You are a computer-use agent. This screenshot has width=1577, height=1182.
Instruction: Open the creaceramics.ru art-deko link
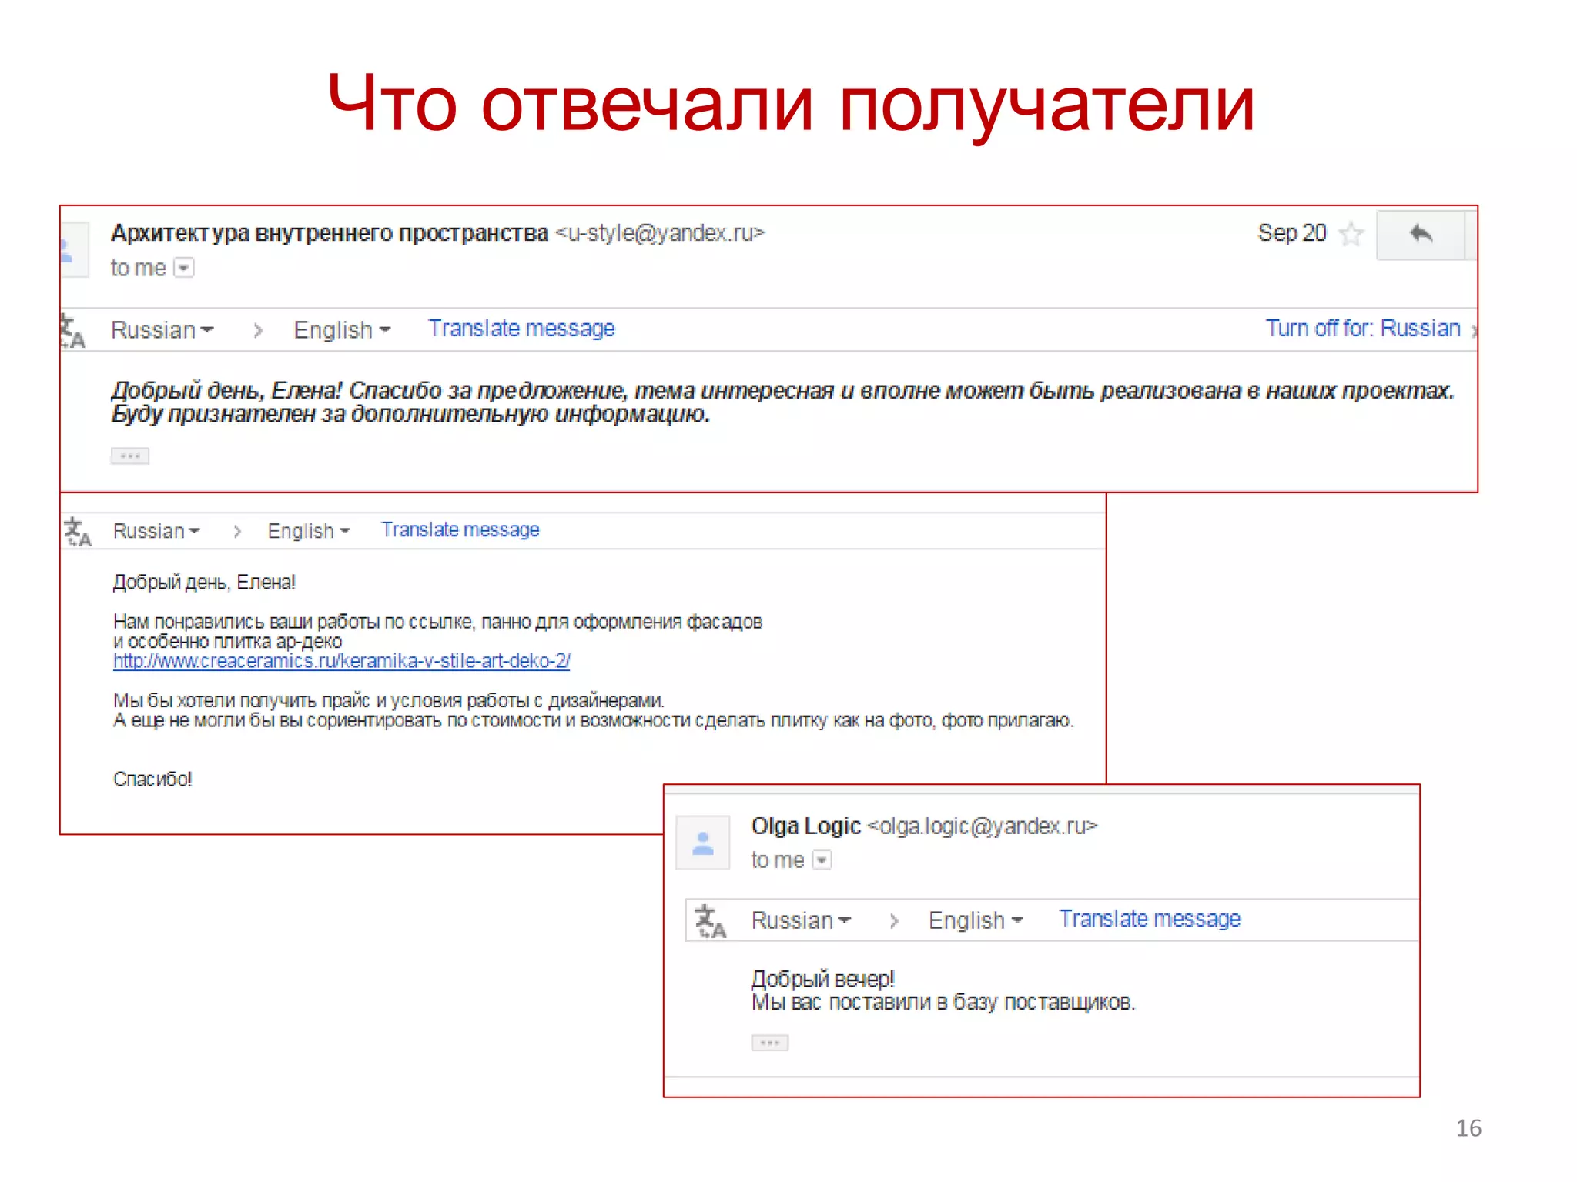[x=341, y=662]
